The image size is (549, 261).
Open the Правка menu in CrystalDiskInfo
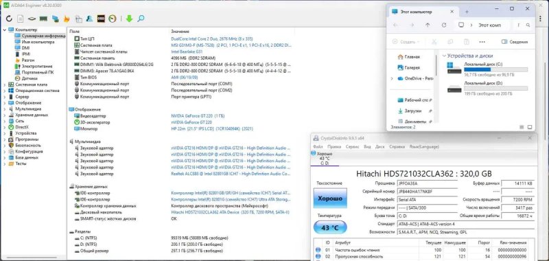334,147
